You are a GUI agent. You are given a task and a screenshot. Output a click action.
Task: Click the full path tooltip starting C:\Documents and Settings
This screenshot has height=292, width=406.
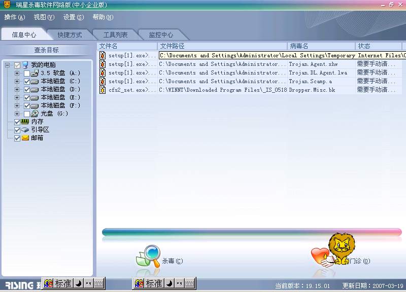[x=282, y=55]
